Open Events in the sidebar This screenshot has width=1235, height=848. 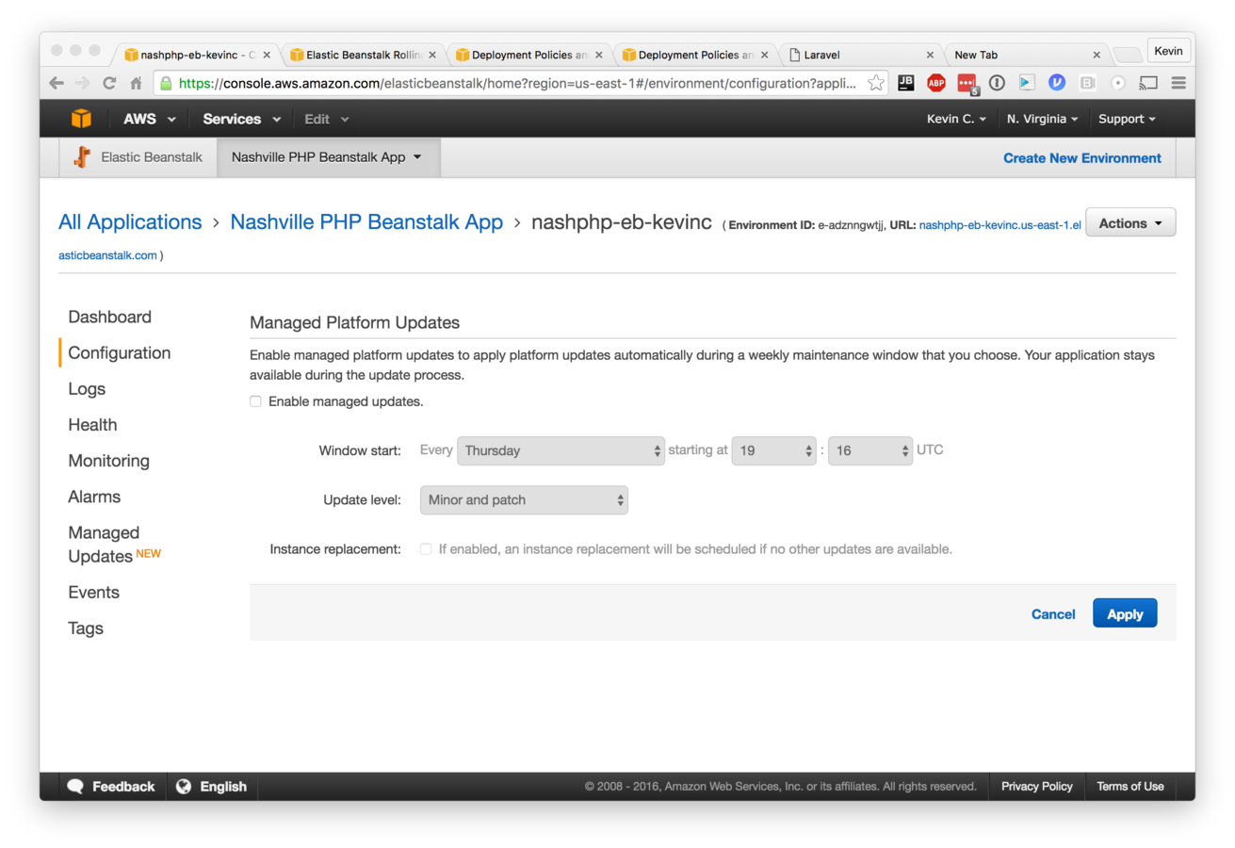[x=93, y=592]
